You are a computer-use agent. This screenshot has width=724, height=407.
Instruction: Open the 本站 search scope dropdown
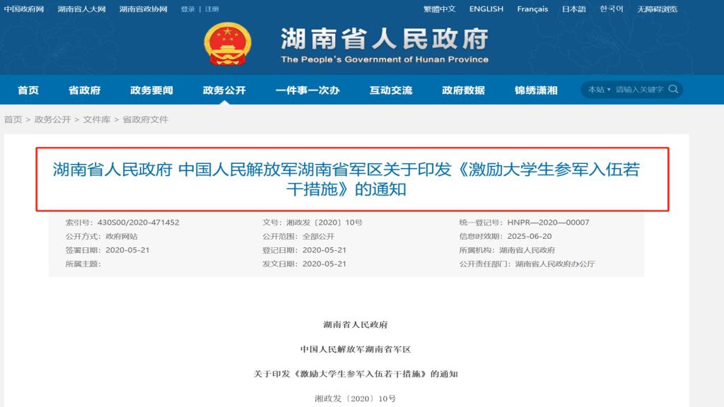596,90
